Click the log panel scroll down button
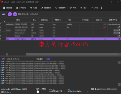The image size is (121, 94). 119,85
